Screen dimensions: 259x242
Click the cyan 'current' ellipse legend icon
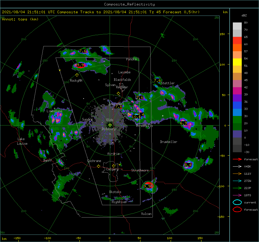click(237, 202)
